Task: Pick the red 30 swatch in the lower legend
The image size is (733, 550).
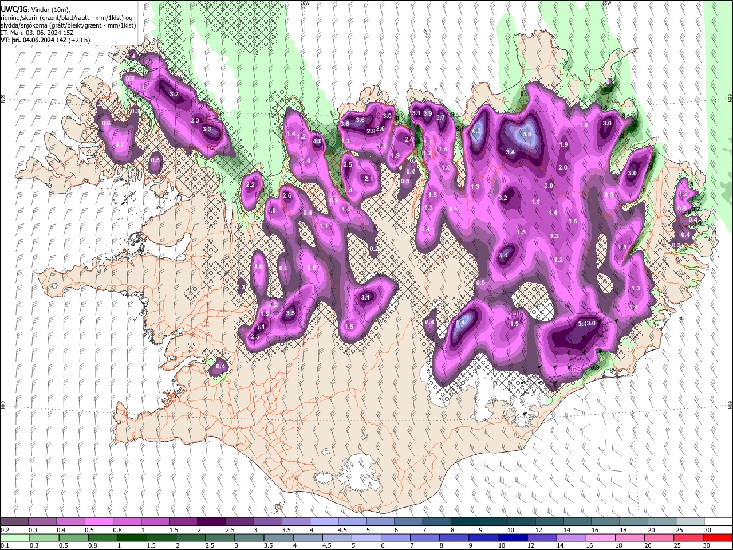Action: click(x=717, y=537)
